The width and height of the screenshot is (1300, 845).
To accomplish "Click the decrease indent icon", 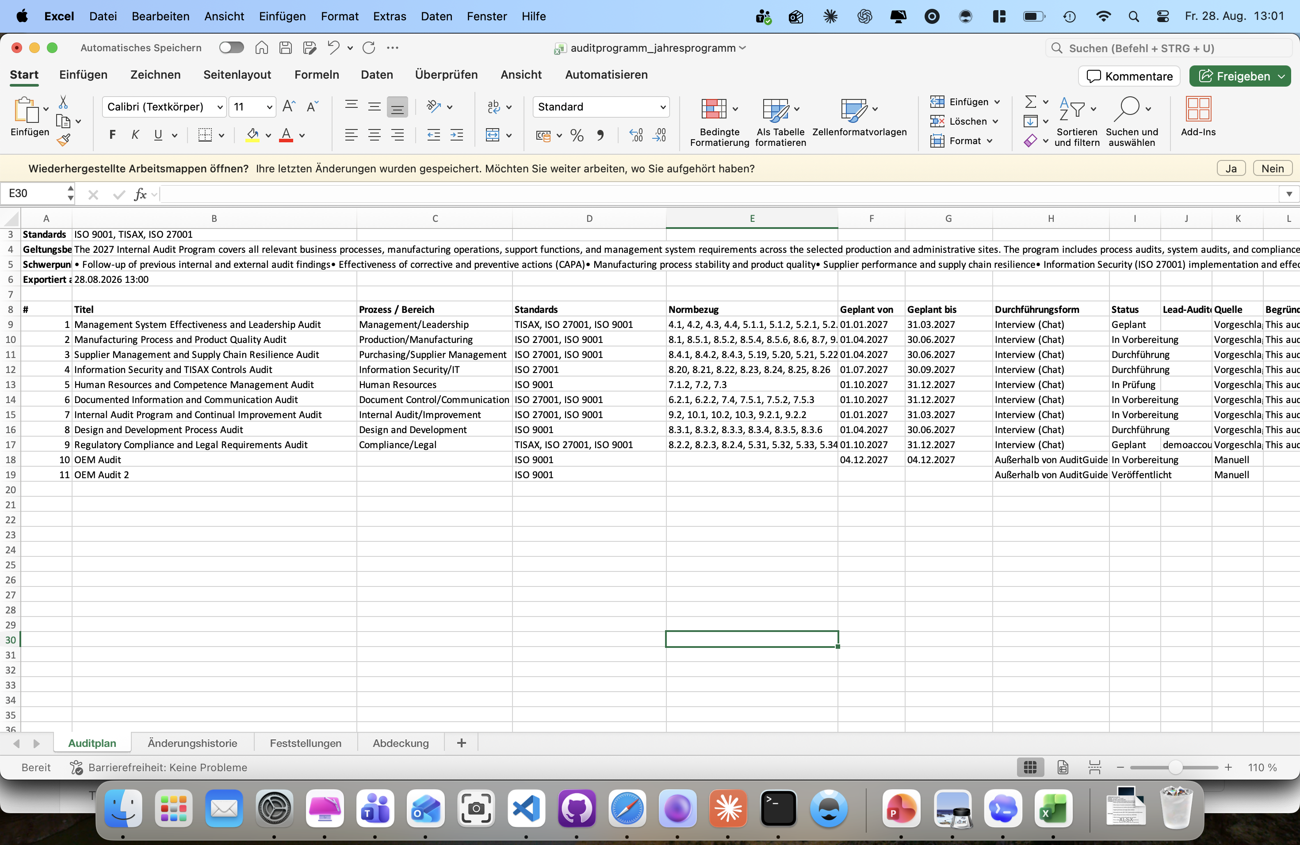I will tap(434, 135).
